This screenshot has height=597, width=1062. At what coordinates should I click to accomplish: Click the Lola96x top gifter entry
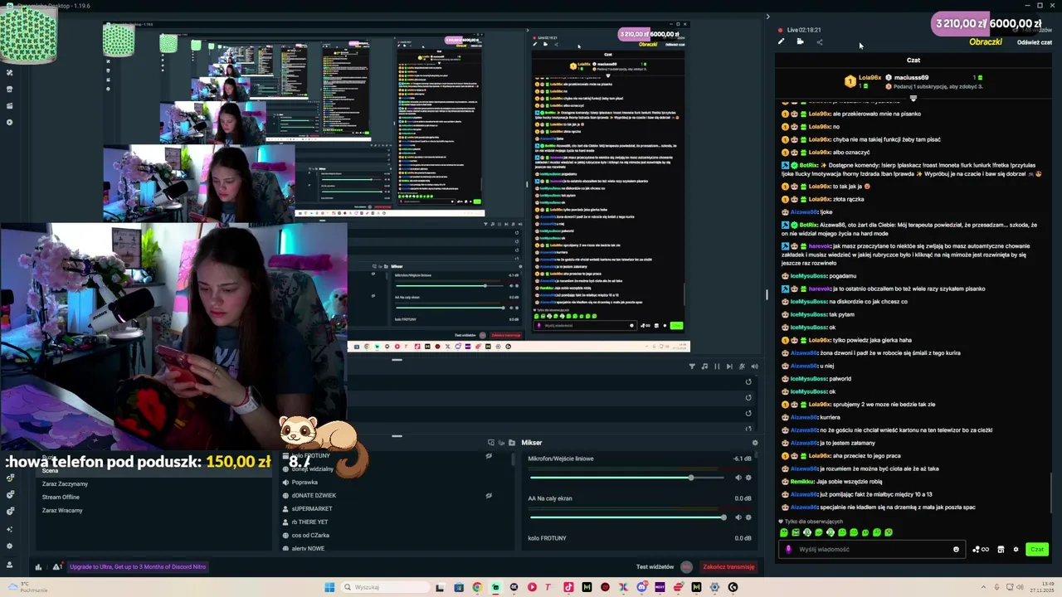point(863,80)
